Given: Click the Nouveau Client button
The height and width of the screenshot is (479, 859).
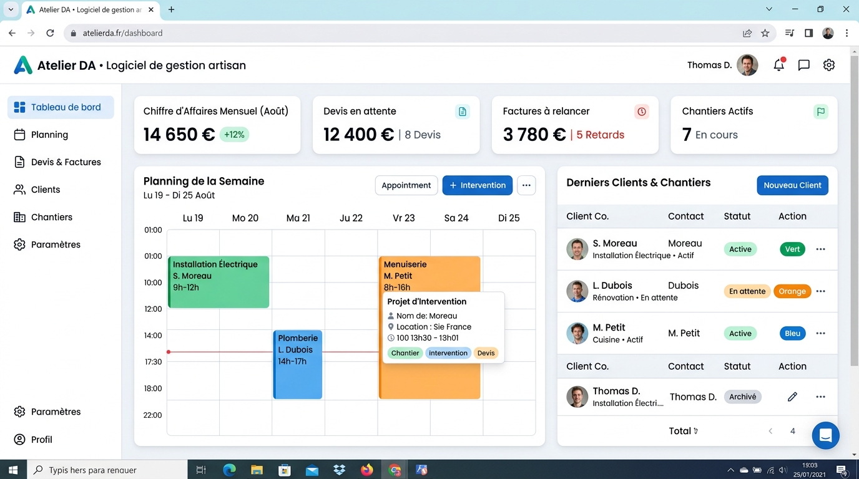Looking at the screenshot, I should pos(792,185).
